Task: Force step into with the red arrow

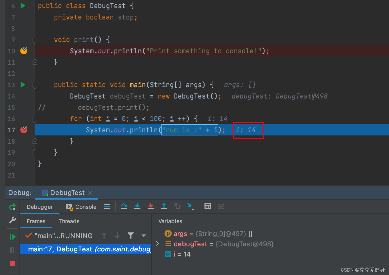Action: [151, 206]
